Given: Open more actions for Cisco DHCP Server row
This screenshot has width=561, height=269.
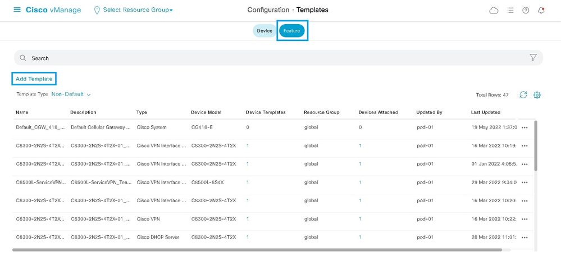Looking at the screenshot, I should (524, 237).
